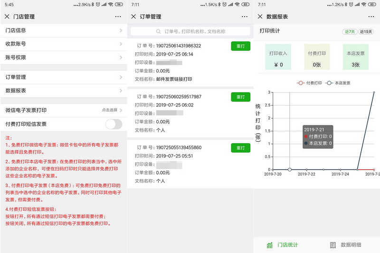Open 数据报表 menu row
Screen dimensions: 380x253
click(64, 91)
